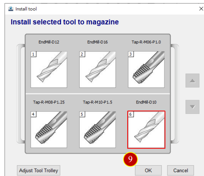This screenshot has height=176, width=204.
Task: Pick the Tap-R-M08-P1.25 tool in slot 4
Action: tap(49, 130)
